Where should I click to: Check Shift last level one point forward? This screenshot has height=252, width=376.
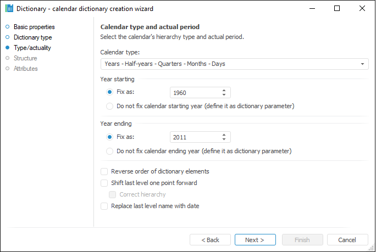pos(104,183)
